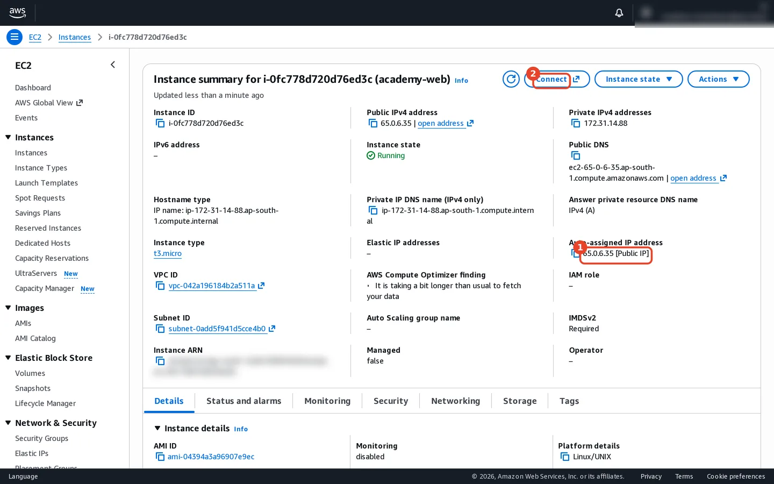Collapse Network & Security section

(x=8, y=423)
